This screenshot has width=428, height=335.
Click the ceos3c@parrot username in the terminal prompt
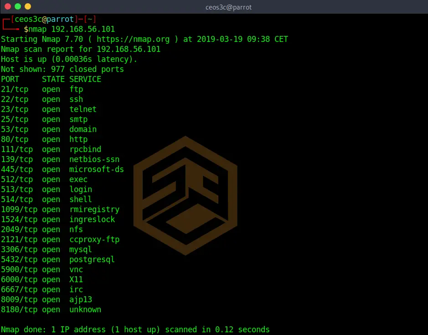point(44,19)
